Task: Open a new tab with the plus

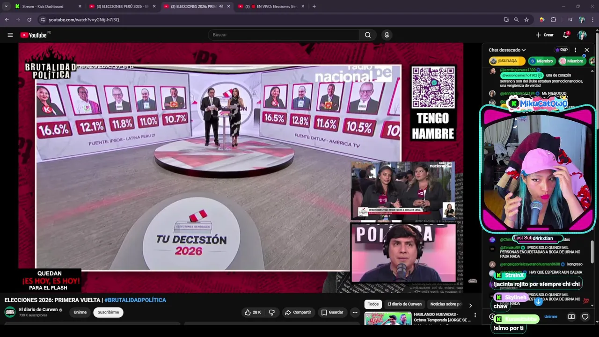Action: coord(314,7)
